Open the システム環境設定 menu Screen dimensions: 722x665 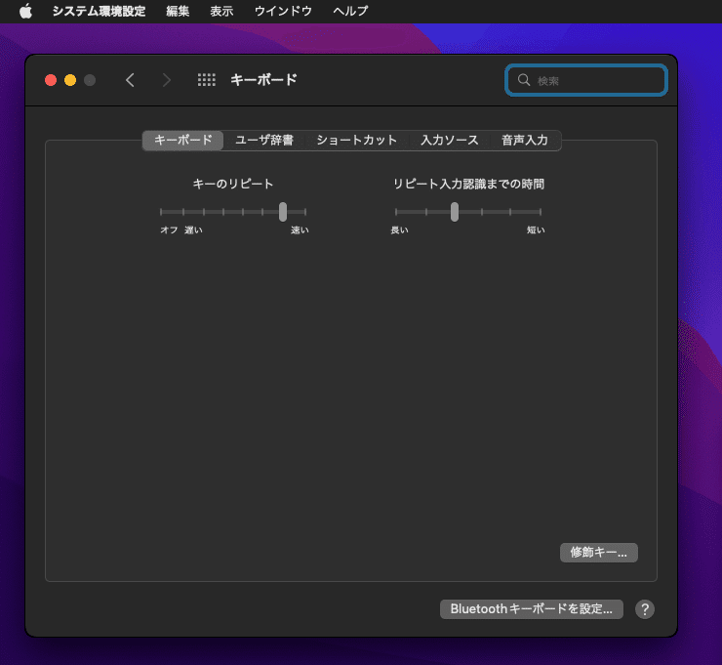tap(99, 11)
